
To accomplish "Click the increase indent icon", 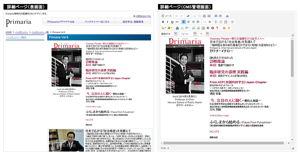I will coord(210,22).
